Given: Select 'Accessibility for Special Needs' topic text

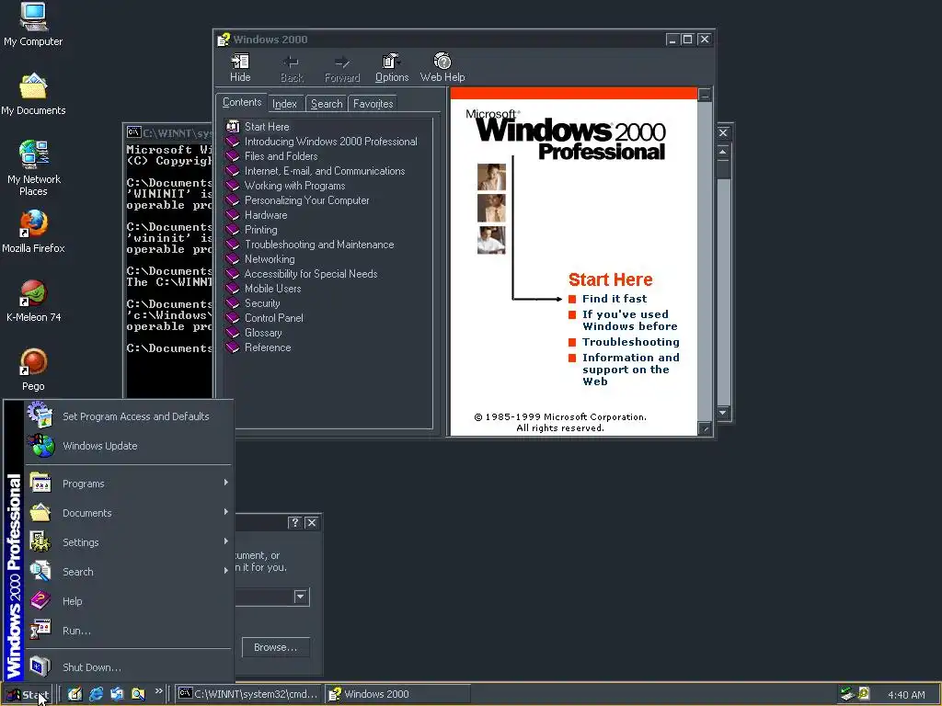Looking at the screenshot, I should (311, 274).
